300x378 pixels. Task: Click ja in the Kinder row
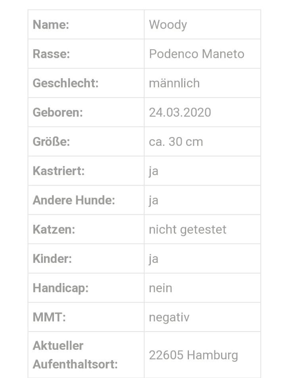coord(154,259)
